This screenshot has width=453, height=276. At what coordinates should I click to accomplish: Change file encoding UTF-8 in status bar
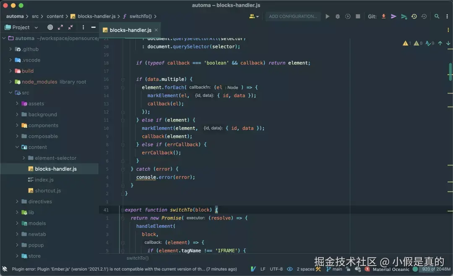[276, 269]
